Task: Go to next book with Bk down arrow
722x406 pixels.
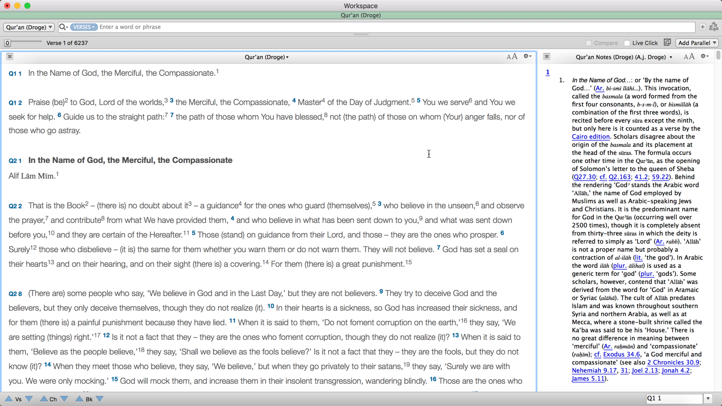Action: click(x=99, y=398)
